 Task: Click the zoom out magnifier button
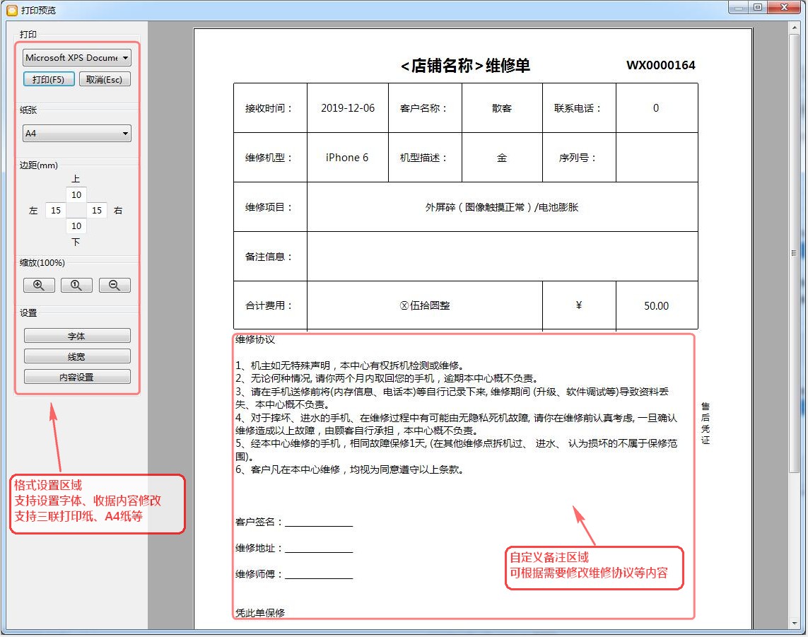[x=115, y=285]
